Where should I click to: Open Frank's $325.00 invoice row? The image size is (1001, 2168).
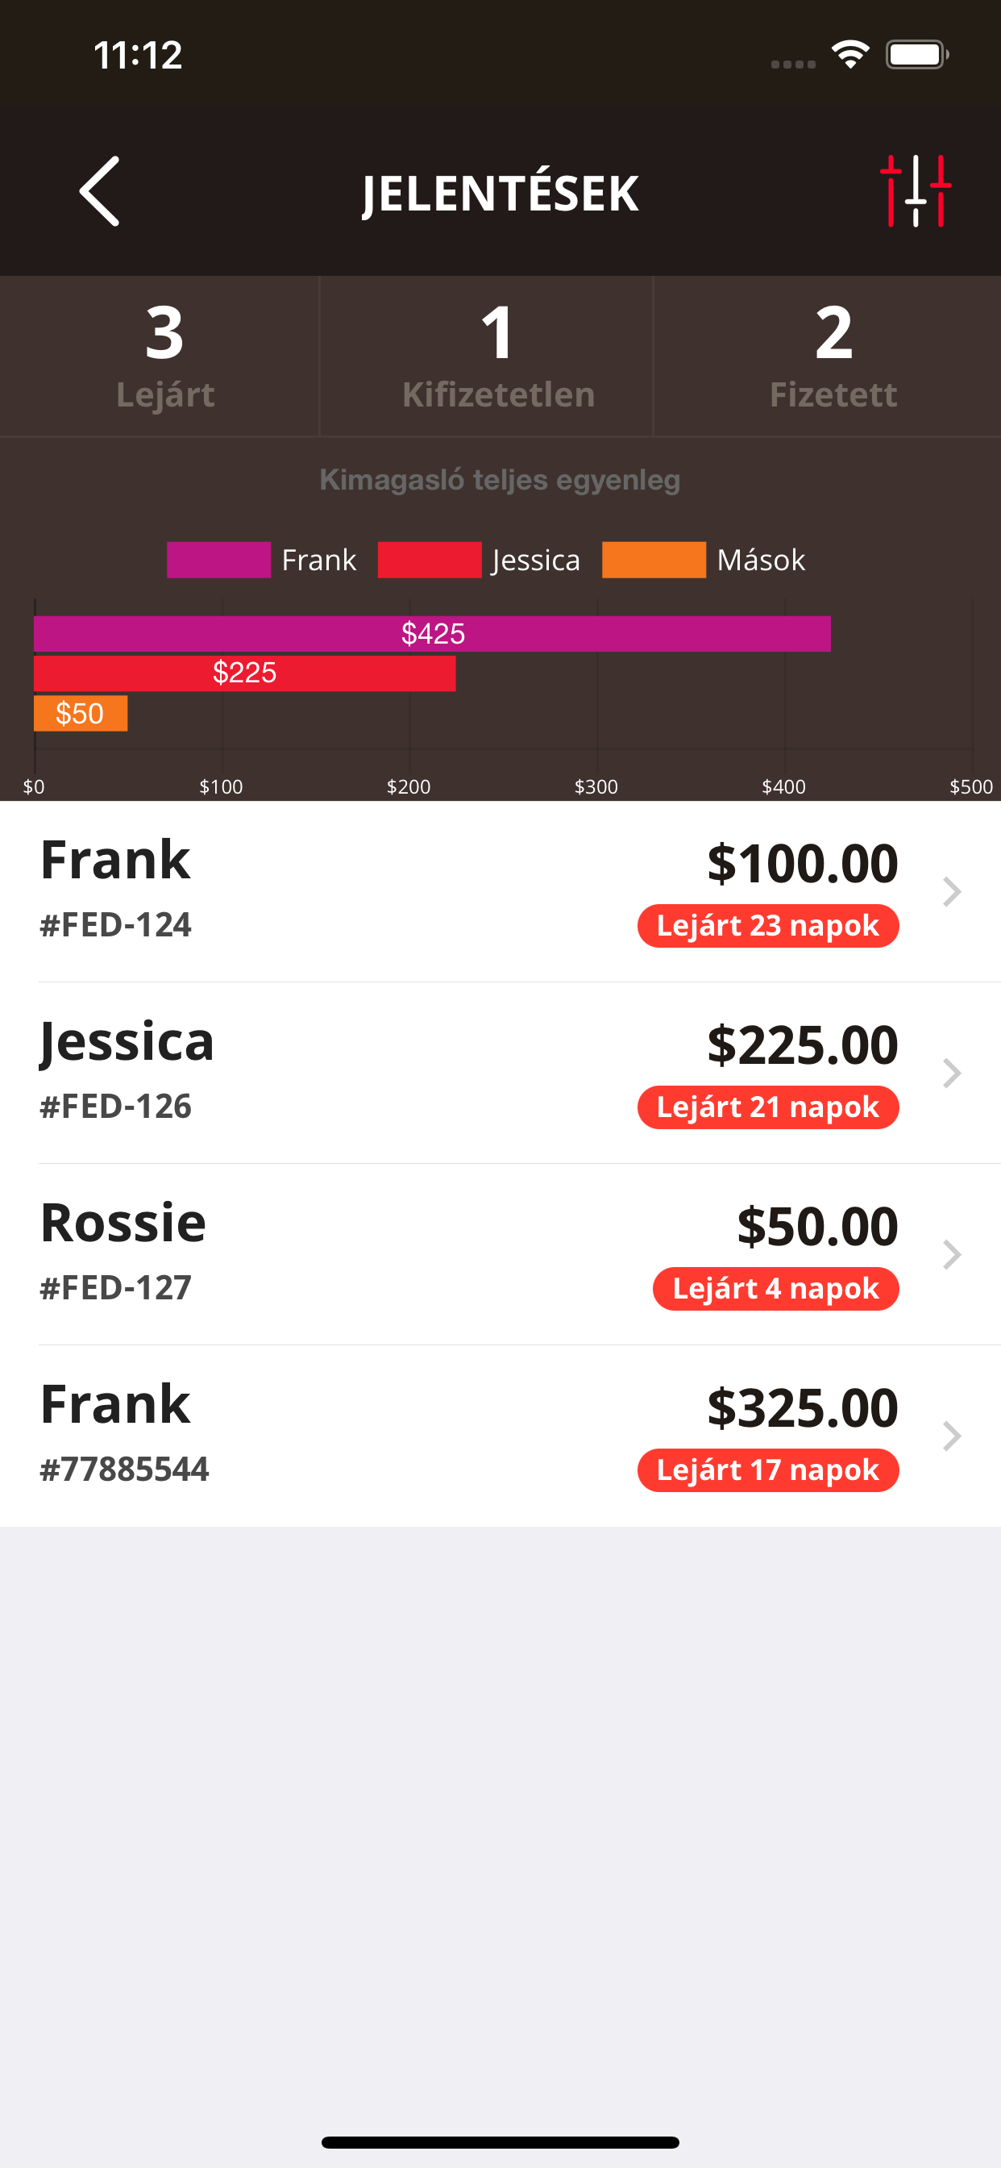tap(500, 1436)
